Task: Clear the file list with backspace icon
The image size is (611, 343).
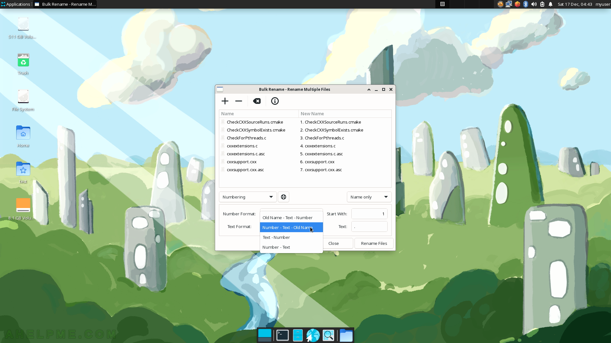Action: click(x=257, y=101)
